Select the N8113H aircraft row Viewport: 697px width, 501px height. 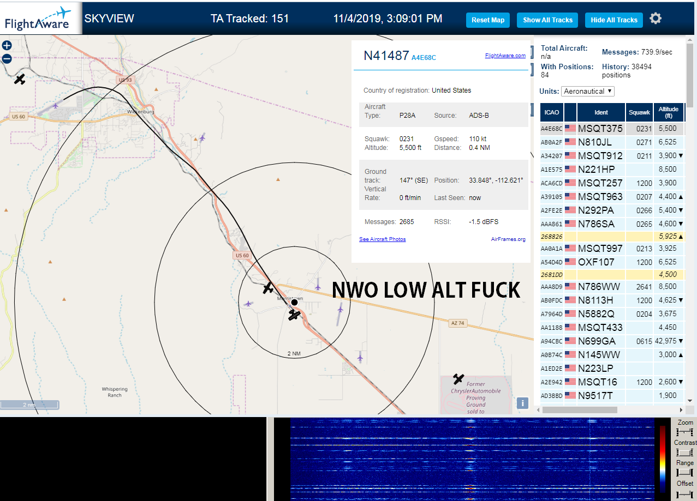[612, 300]
